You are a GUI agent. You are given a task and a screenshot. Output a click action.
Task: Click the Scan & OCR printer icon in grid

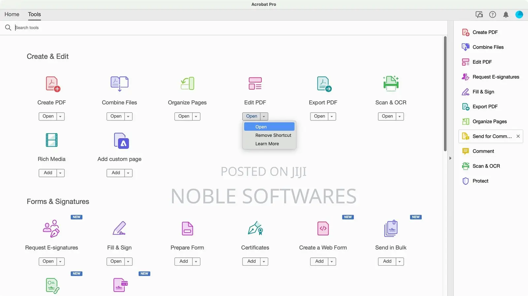[x=391, y=83]
